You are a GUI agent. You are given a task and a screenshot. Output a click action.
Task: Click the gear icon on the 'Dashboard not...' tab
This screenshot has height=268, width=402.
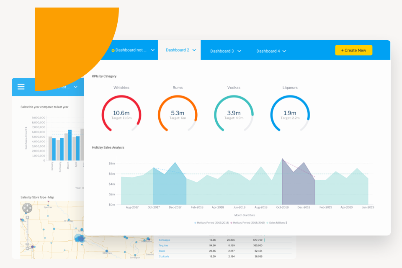tap(113, 50)
